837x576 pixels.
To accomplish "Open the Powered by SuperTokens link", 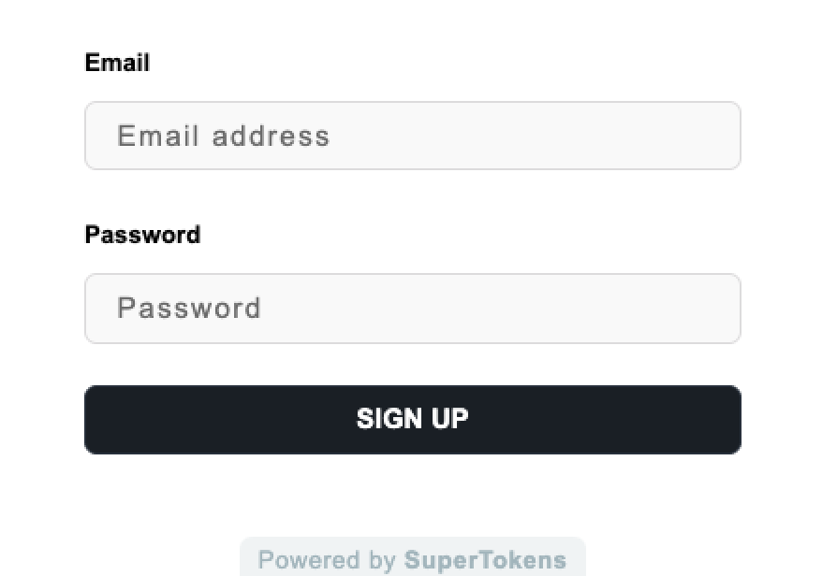I will click(412, 560).
